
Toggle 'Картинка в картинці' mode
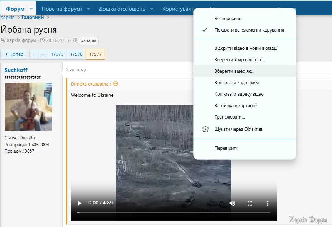tap(235, 106)
